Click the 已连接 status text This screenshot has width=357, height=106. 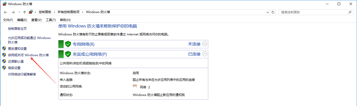(194, 54)
